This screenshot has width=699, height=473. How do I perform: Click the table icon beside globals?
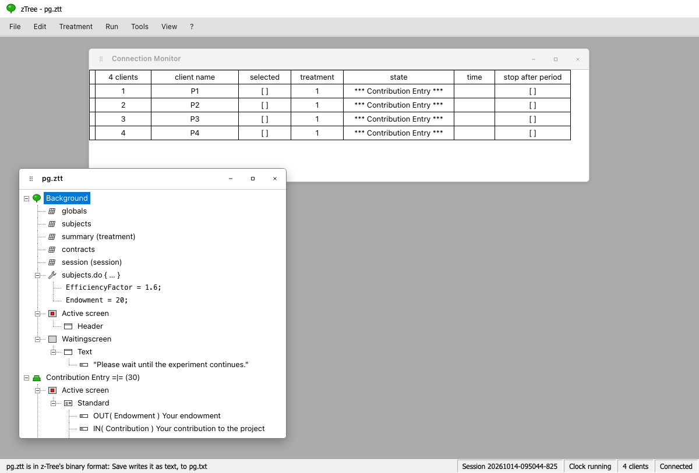pos(52,211)
